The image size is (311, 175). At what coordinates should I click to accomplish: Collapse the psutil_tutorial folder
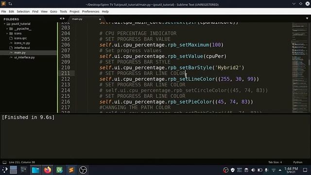click(x=4, y=24)
